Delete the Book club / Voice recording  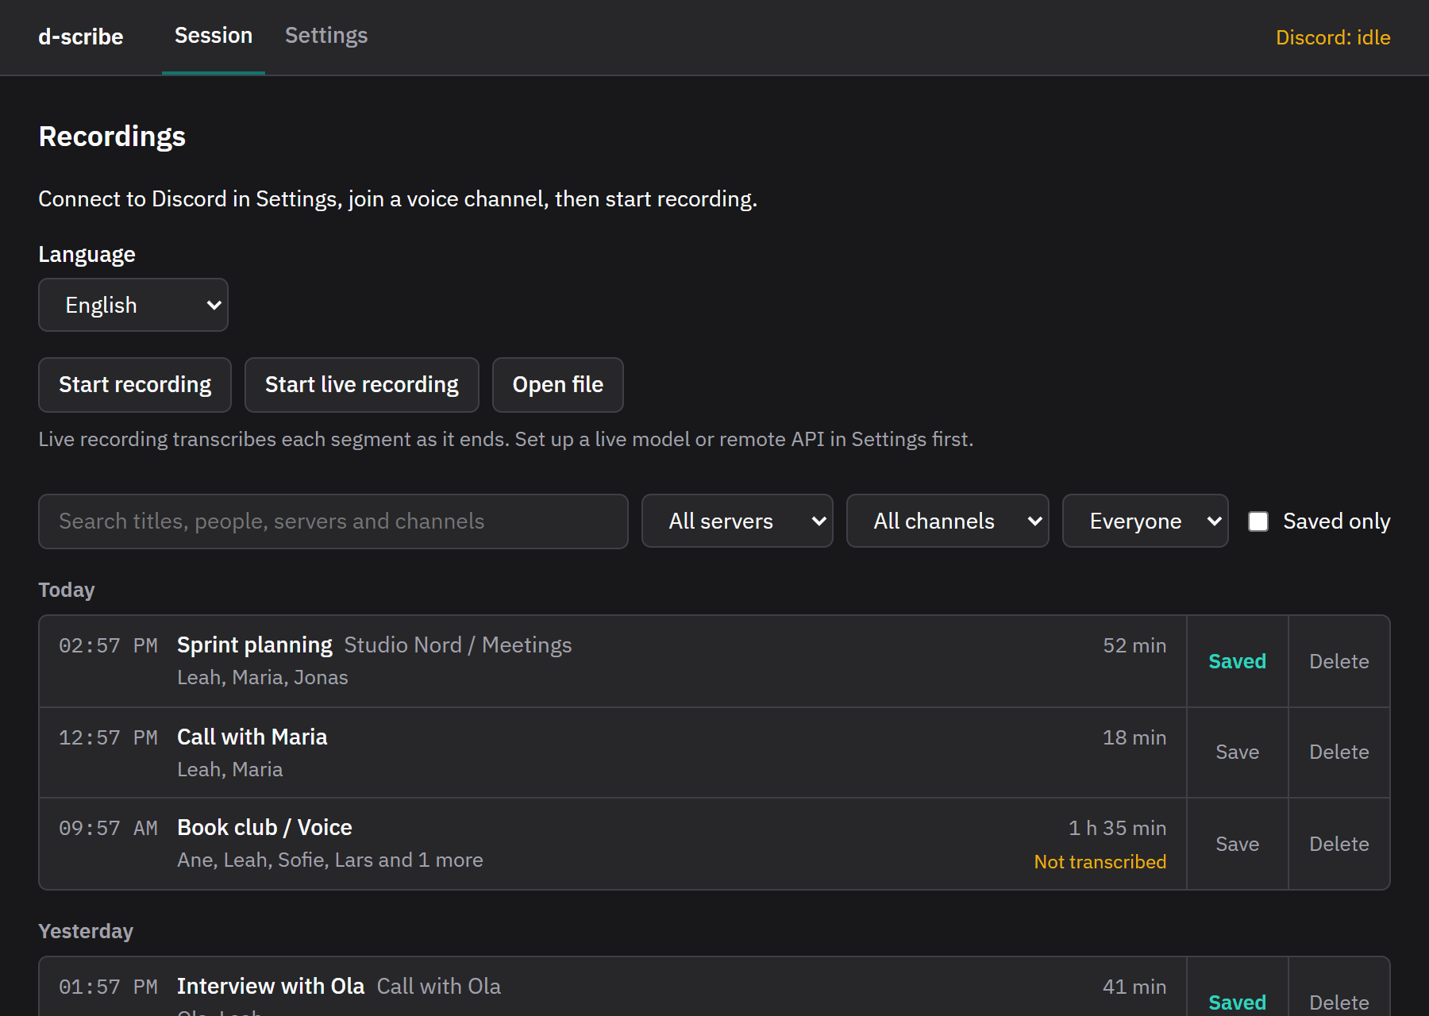point(1339,844)
